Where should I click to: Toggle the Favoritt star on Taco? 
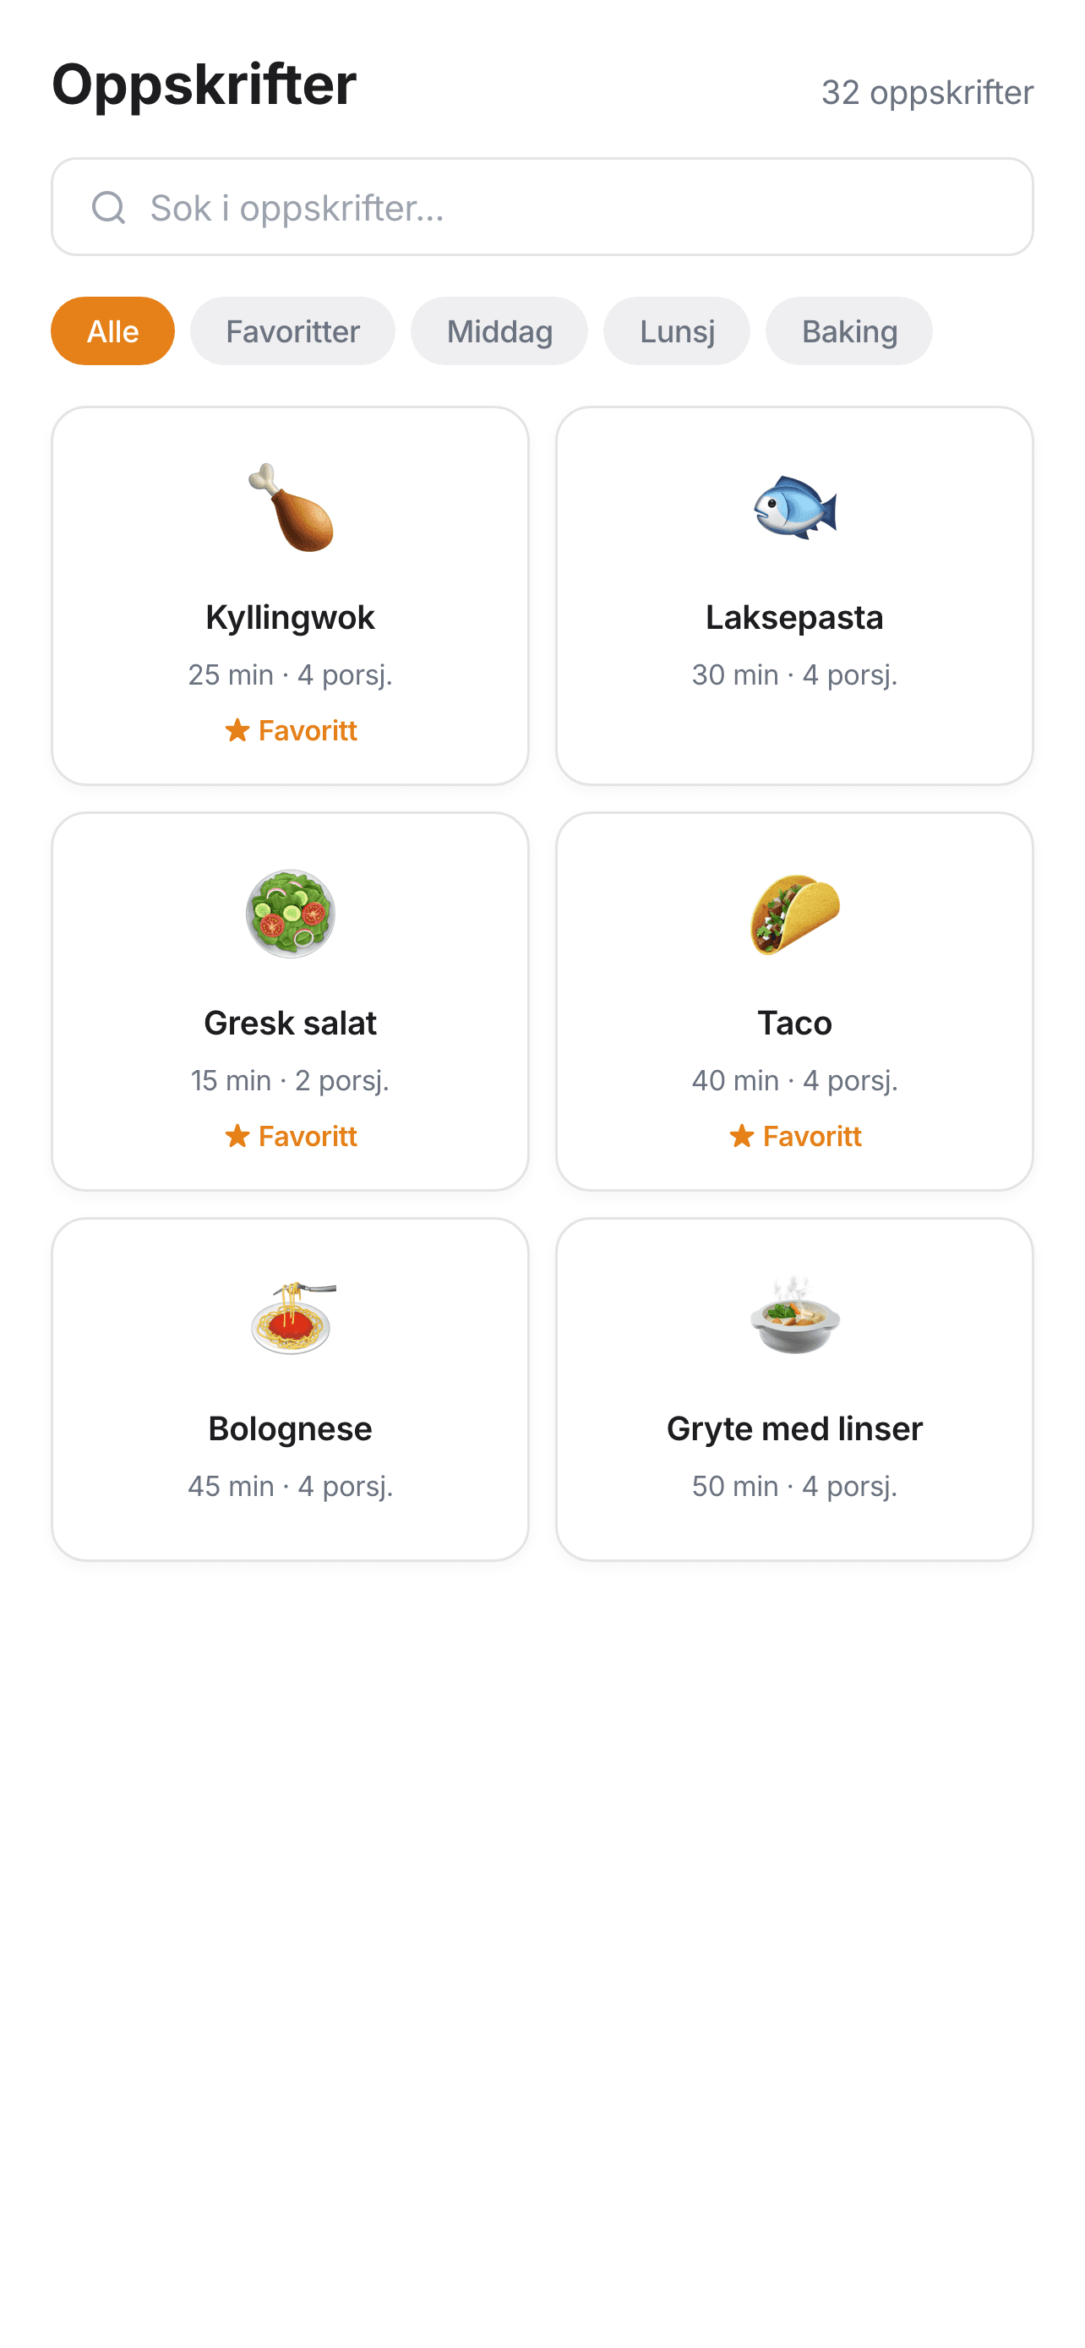(x=742, y=1136)
